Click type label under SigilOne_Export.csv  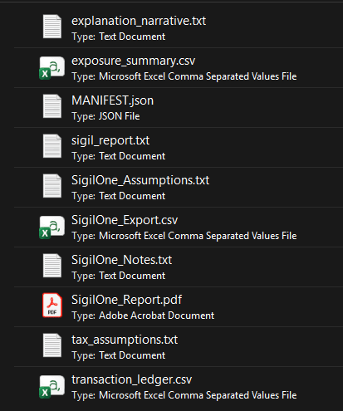(198, 236)
